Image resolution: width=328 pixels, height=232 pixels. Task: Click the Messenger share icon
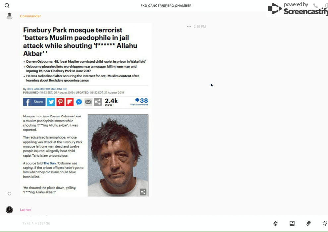[79, 102]
